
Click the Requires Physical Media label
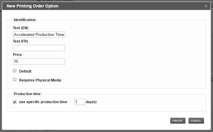[x=40, y=80]
